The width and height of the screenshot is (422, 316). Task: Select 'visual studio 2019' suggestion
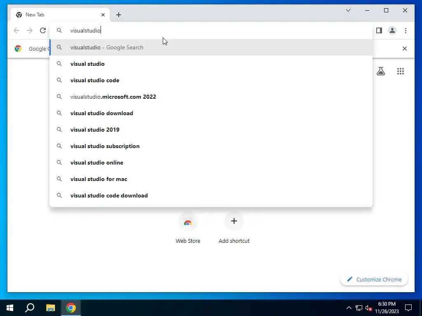[211, 130]
